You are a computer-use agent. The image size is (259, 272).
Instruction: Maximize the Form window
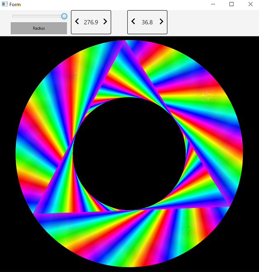[231, 4]
